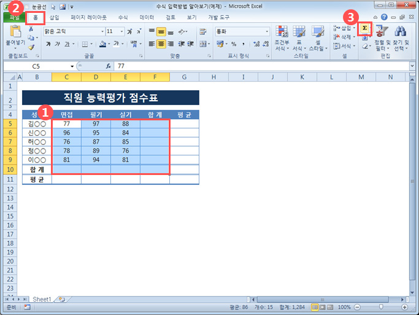Open the font name dropdown (맑은 고딕)

point(102,31)
